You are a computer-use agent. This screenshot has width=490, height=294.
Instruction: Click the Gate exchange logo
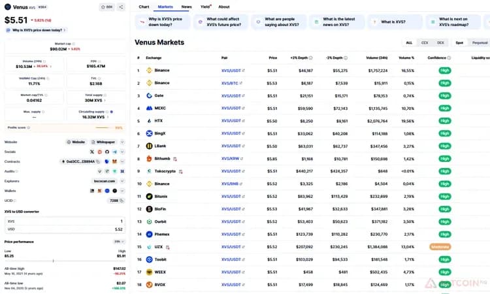pos(149,95)
